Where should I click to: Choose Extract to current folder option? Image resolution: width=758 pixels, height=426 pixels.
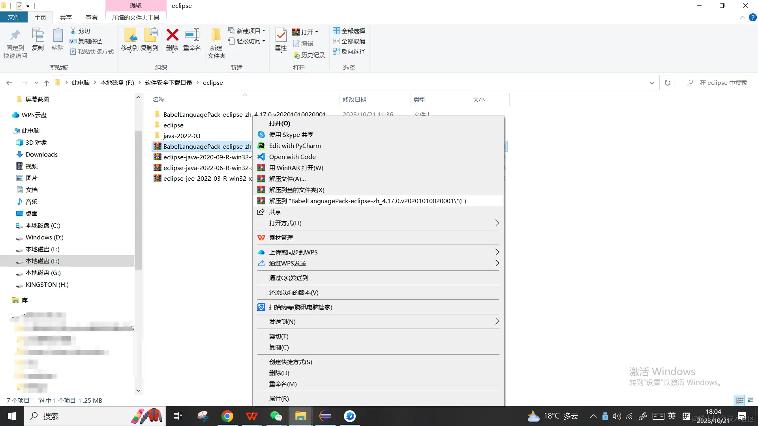point(296,190)
